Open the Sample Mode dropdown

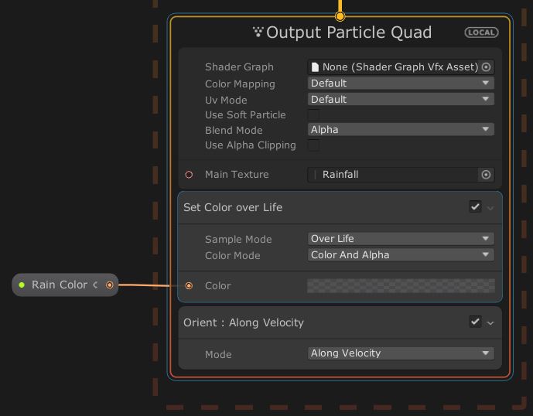pos(401,239)
